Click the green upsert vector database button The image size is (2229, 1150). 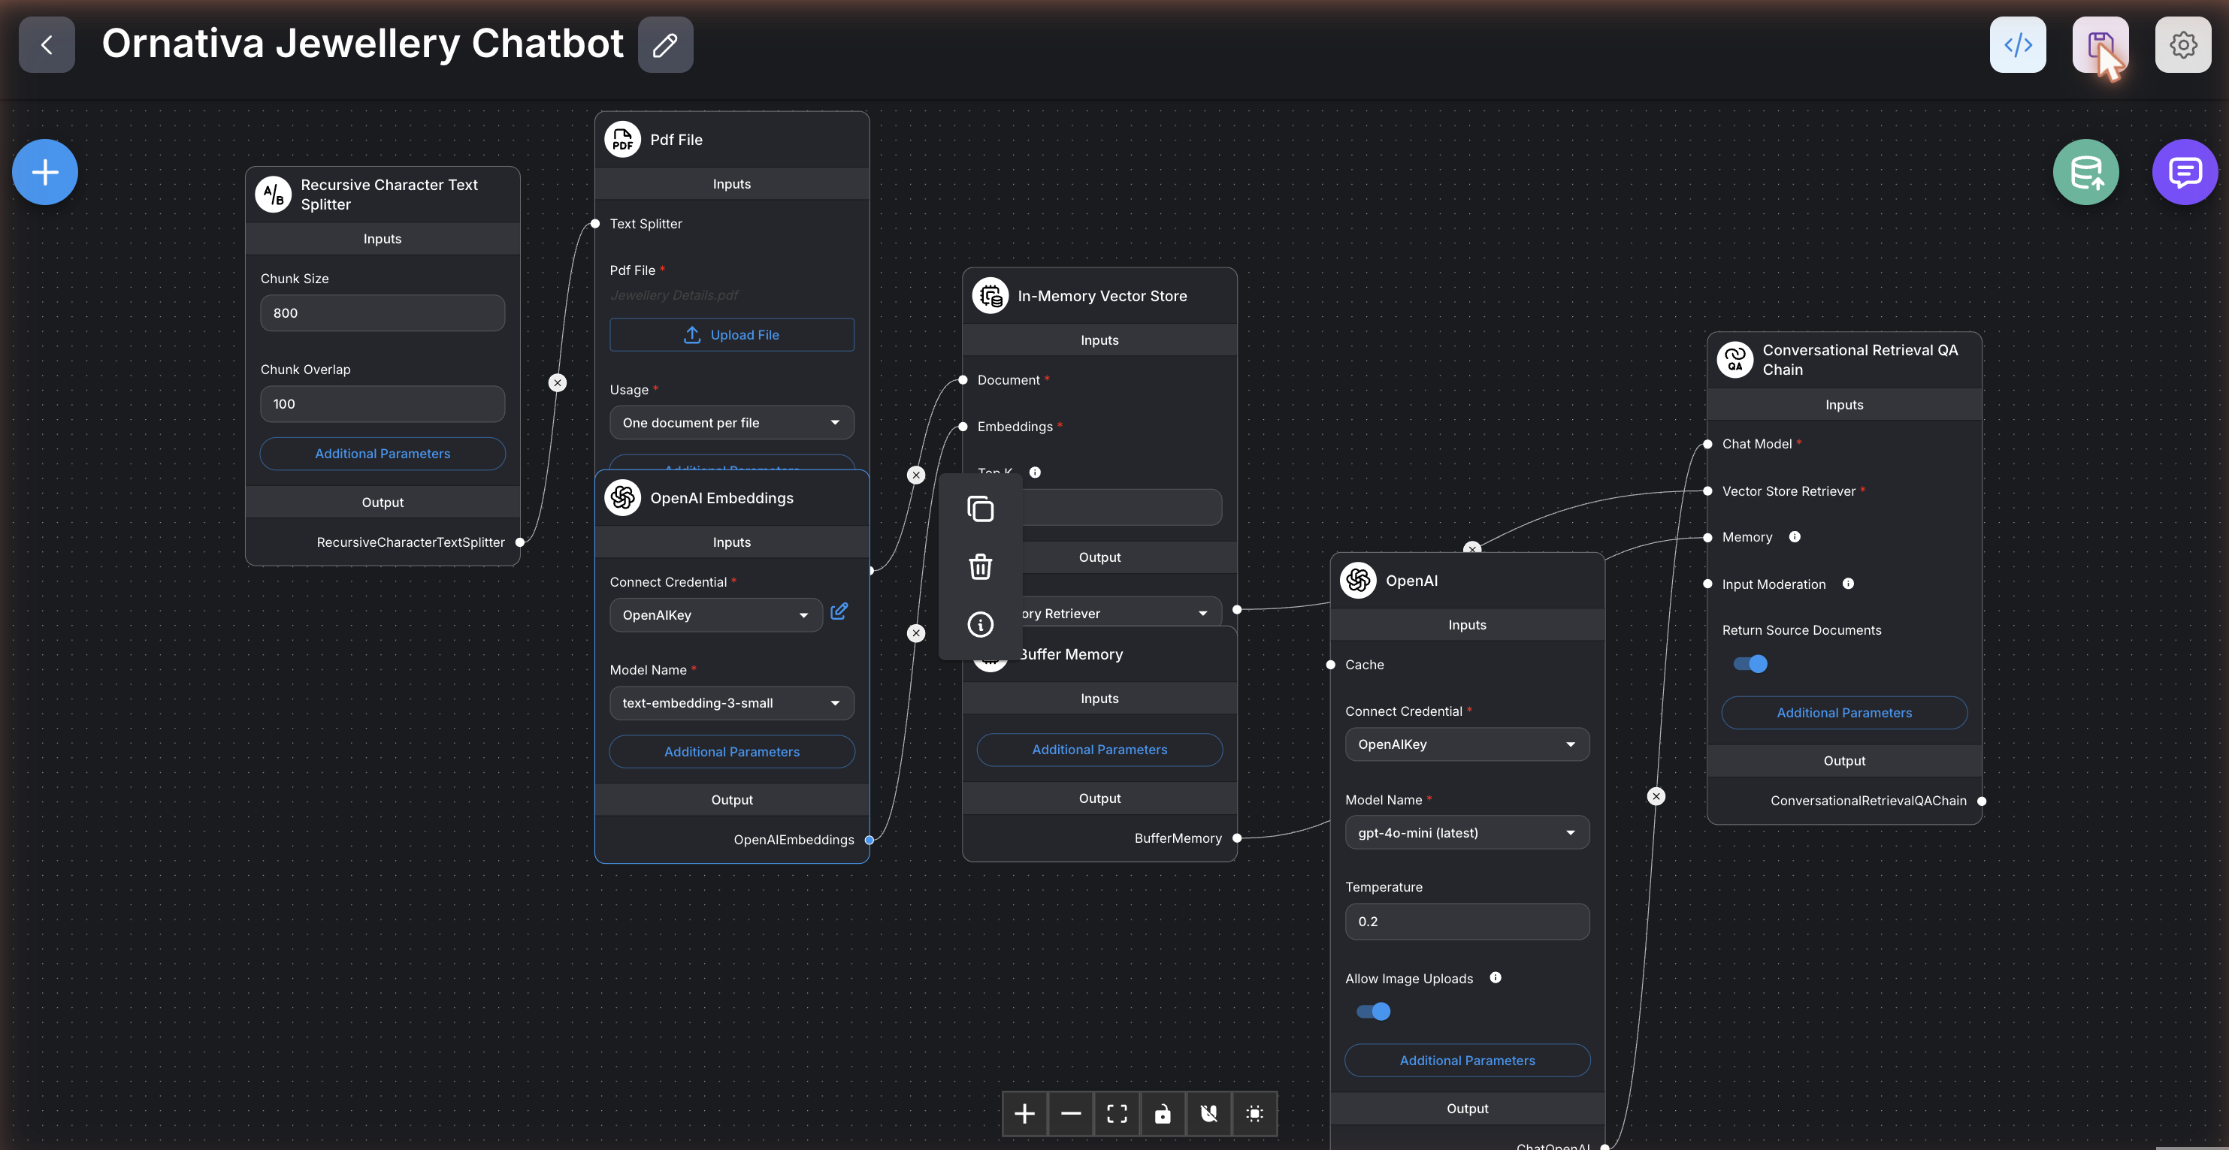(2085, 172)
